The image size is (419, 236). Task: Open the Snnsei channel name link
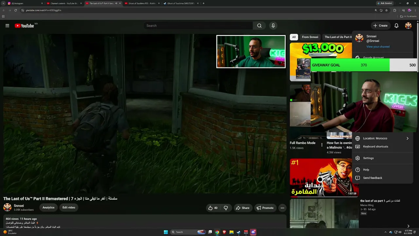pyautogui.click(x=19, y=206)
